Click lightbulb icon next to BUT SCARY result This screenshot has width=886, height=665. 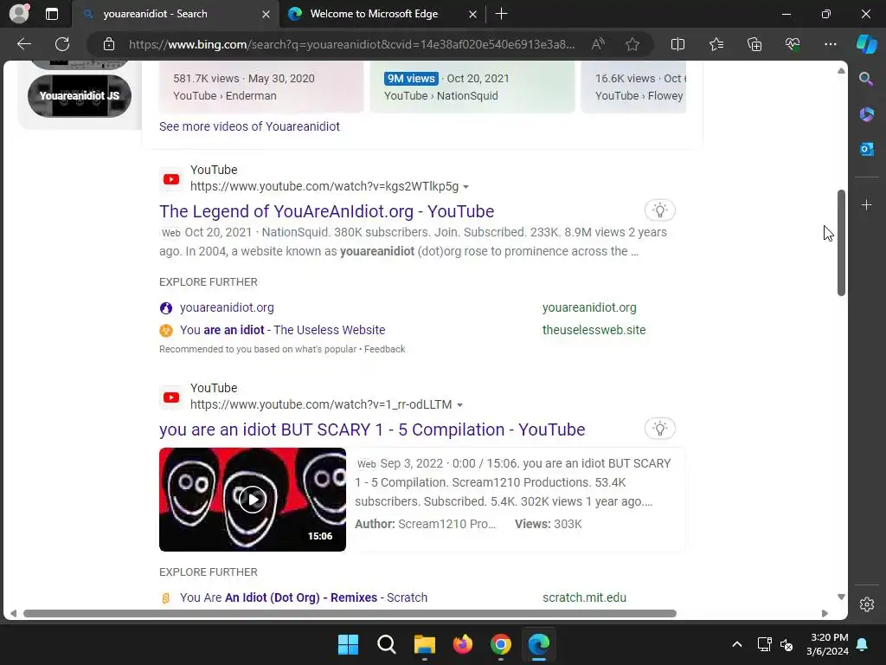[x=659, y=429]
